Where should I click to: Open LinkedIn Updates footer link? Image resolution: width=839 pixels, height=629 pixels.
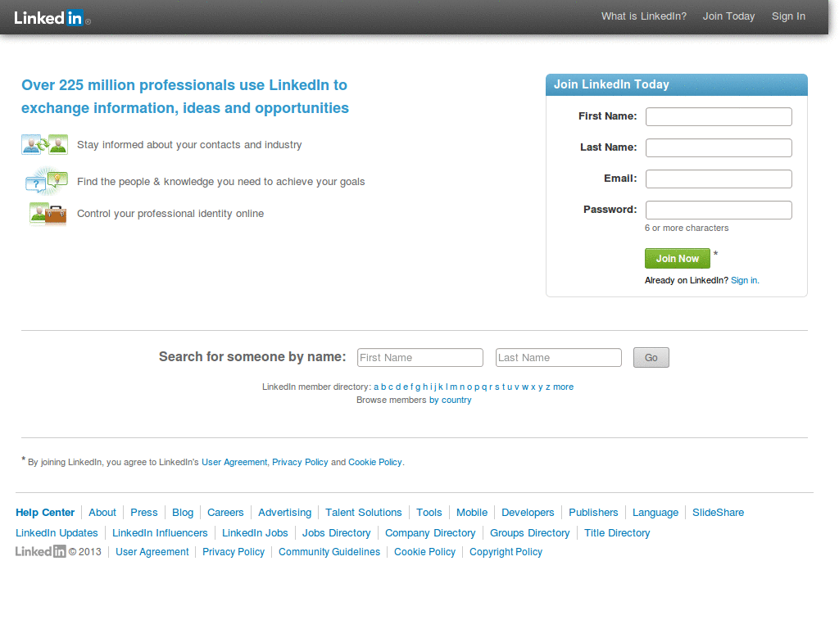pos(57,532)
